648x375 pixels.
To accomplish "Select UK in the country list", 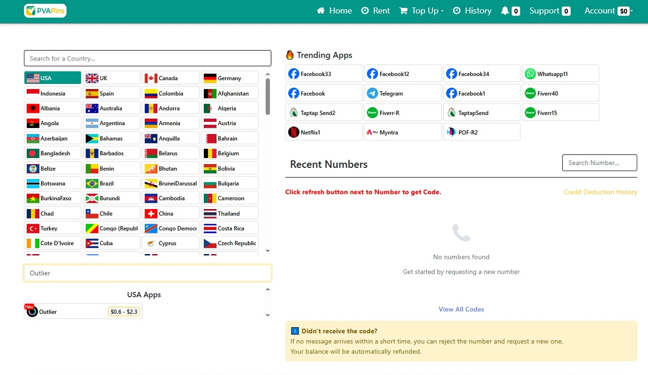I will (112, 78).
